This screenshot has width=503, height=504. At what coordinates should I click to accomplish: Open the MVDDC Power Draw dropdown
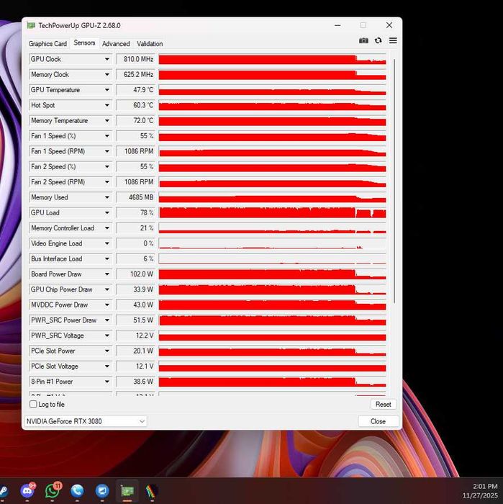pos(107,305)
